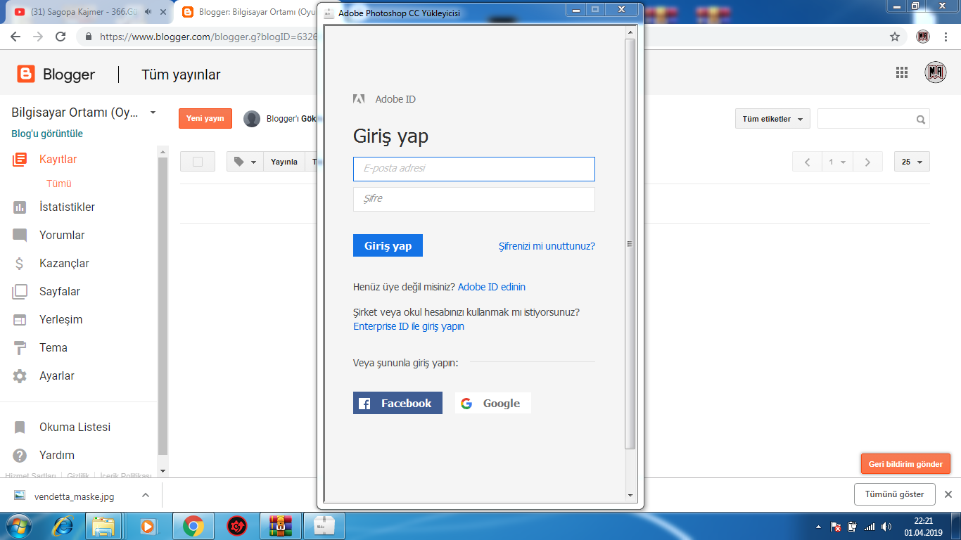
Task: Click the volume icon in system tray
Action: pyautogui.click(x=886, y=526)
